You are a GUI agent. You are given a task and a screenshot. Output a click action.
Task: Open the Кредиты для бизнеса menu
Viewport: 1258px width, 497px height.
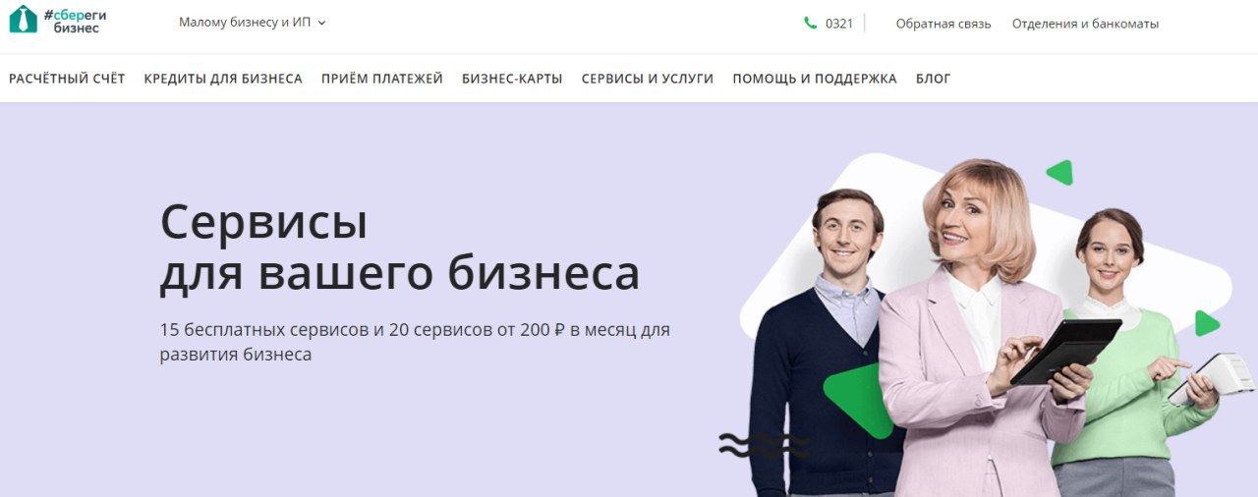[x=223, y=79]
